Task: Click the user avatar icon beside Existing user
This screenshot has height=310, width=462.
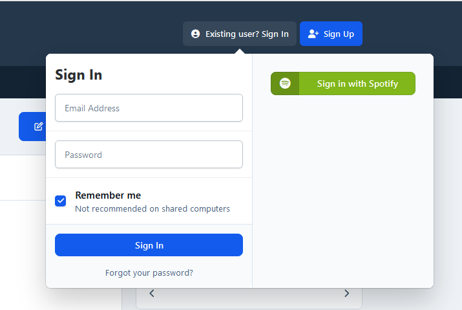Action: click(196, 34)
